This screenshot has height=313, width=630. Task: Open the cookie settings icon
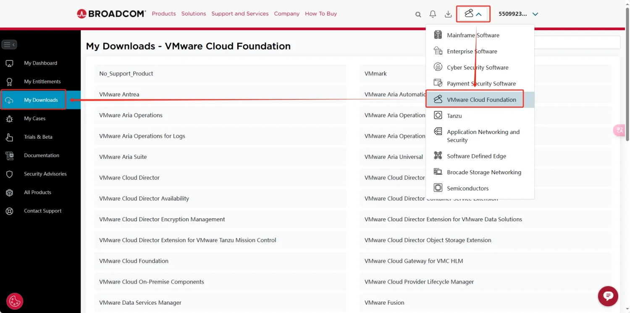(x=15, y=301)
